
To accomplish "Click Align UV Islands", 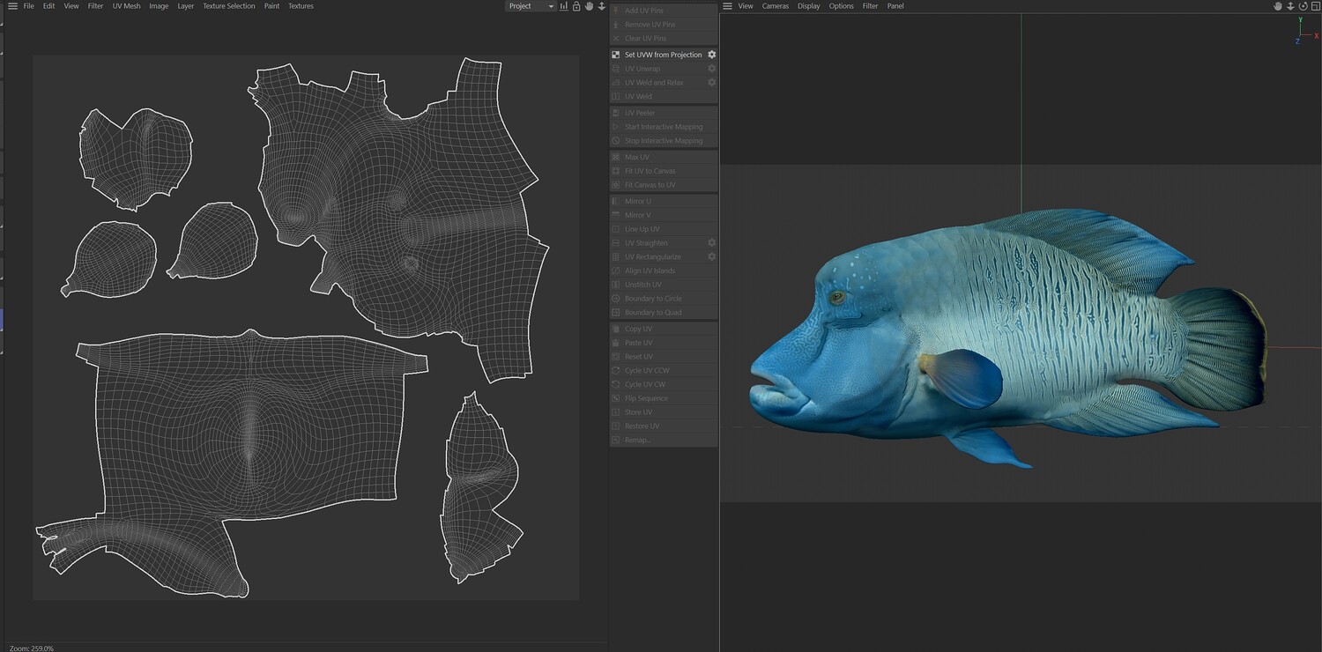I will tap(664, 270).
